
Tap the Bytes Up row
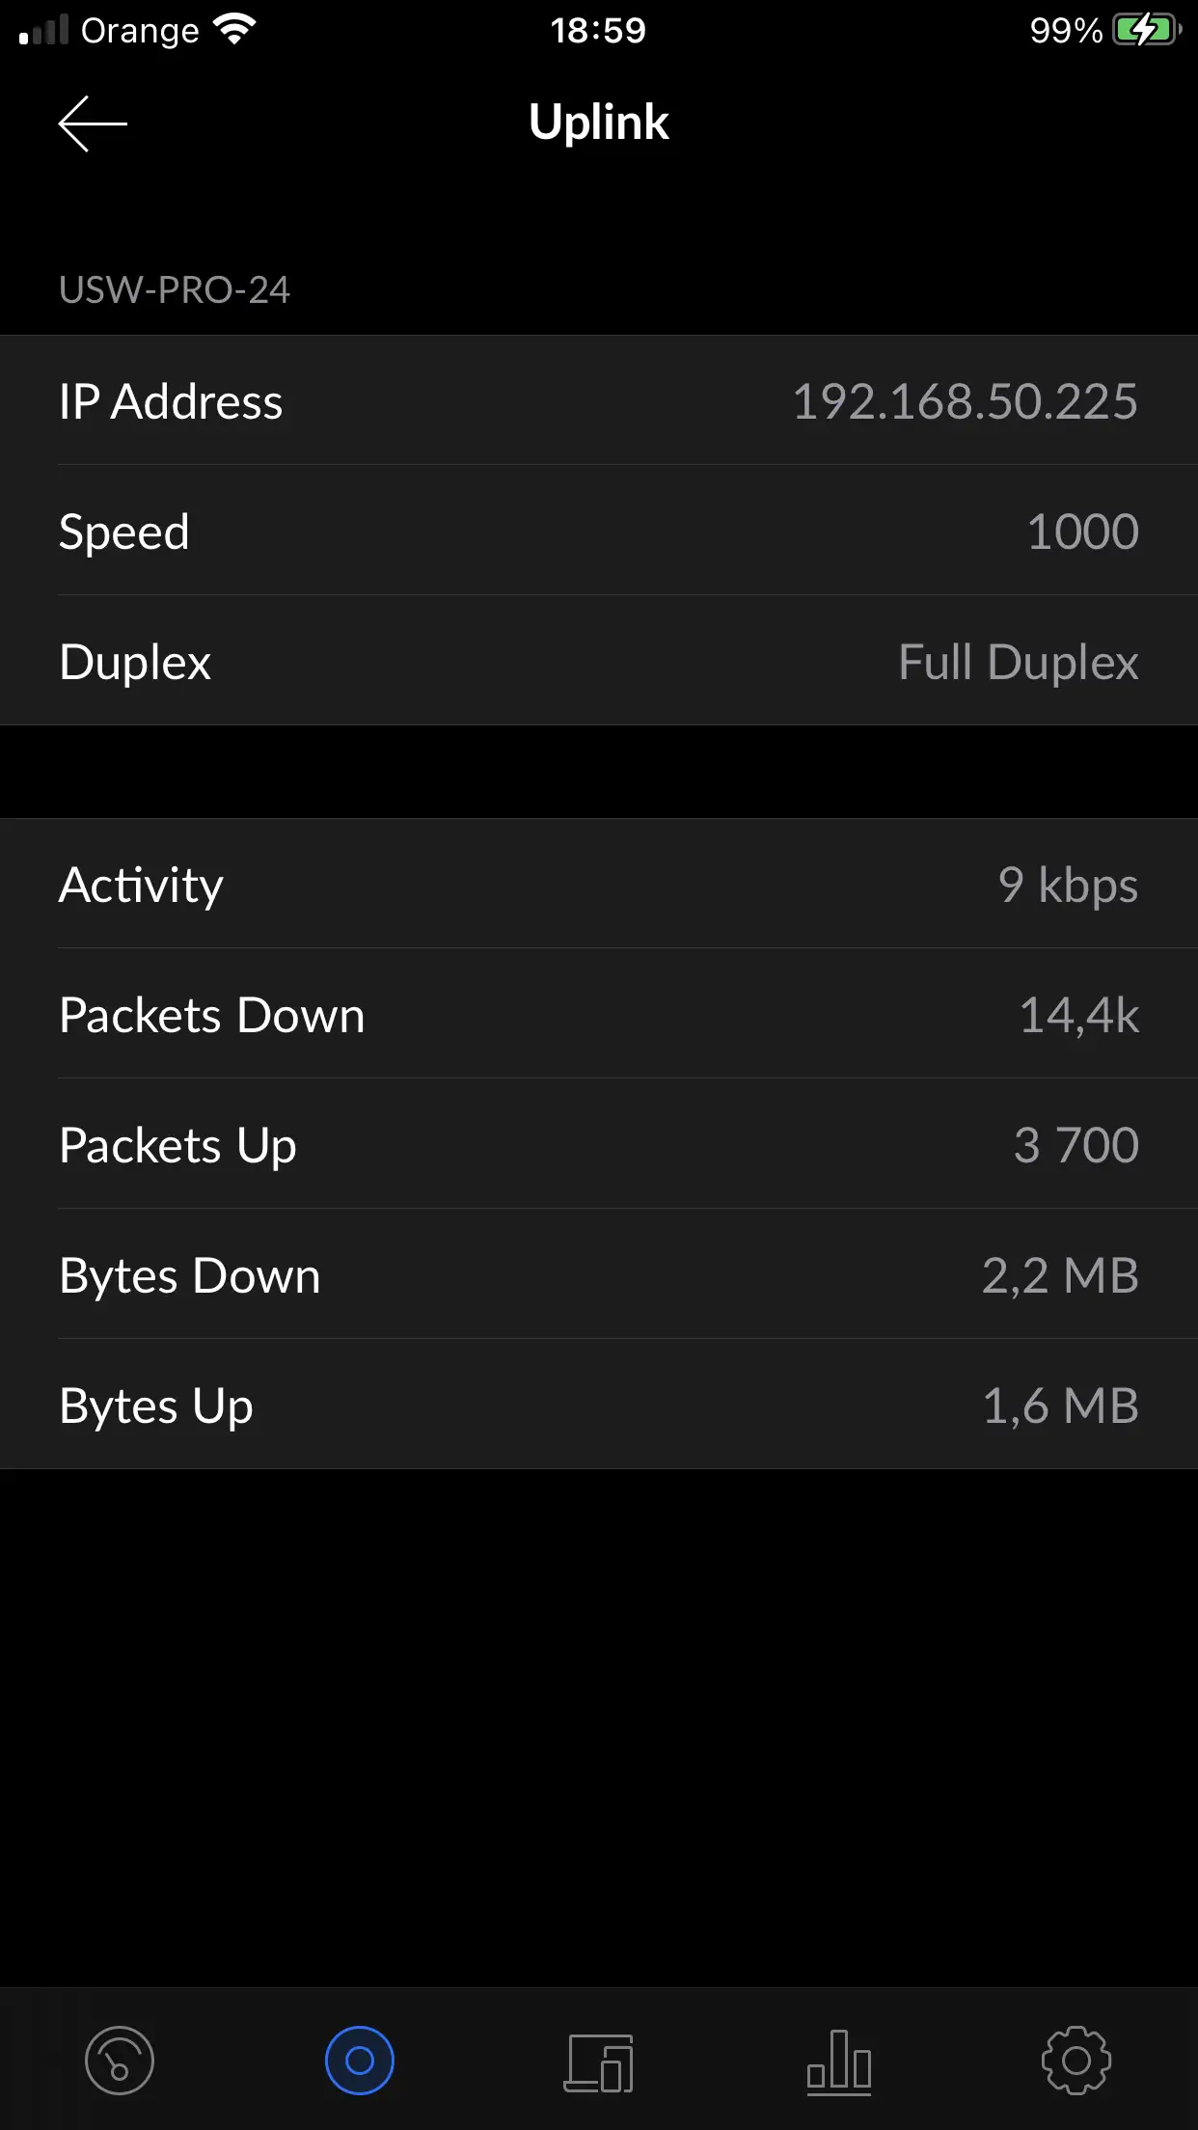[599, 1406]
